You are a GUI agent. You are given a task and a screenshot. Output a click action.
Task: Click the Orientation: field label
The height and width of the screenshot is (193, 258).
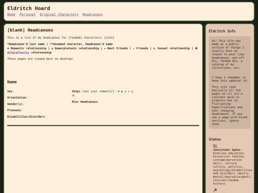point(17,98)
